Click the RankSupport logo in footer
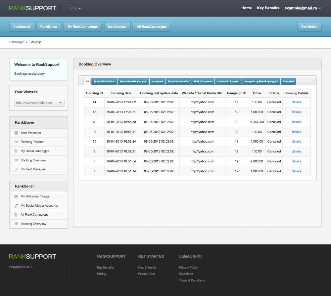 (x=32, y=257)
